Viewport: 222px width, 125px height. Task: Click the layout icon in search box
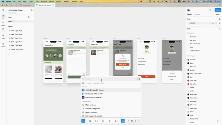[139, 79]
